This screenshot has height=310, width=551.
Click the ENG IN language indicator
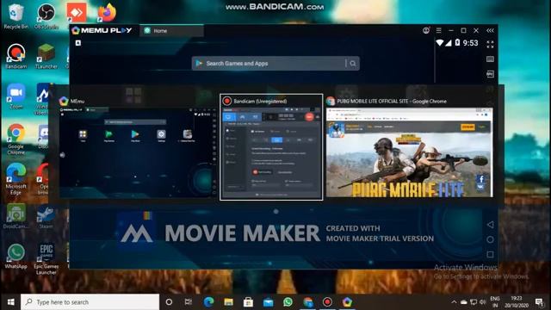pyautogui.click(x=495, y=302)
